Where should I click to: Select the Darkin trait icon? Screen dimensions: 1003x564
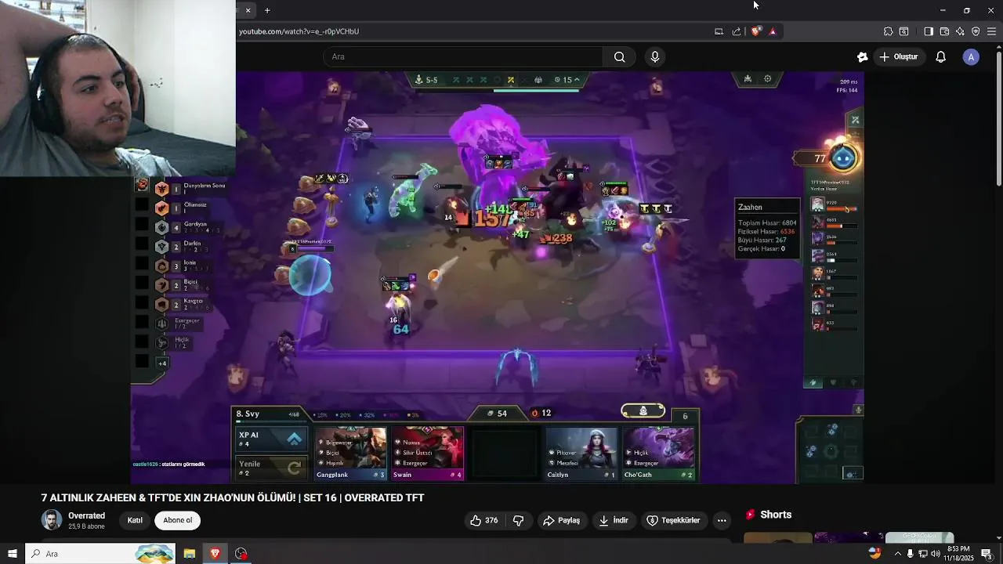161,247
